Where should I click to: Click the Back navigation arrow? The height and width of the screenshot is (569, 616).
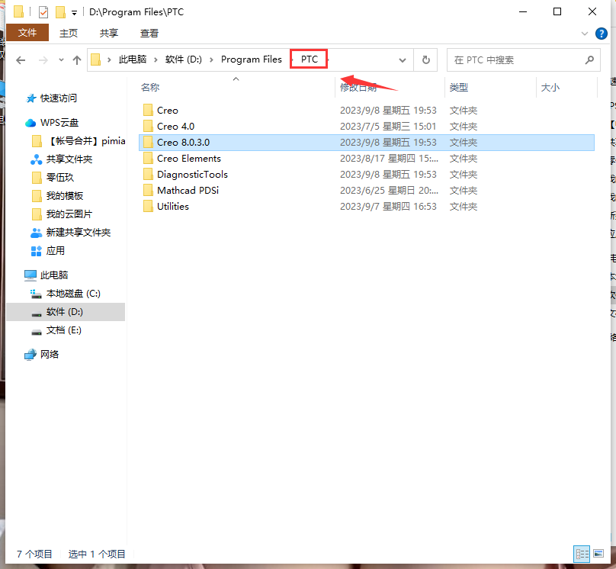21,60
